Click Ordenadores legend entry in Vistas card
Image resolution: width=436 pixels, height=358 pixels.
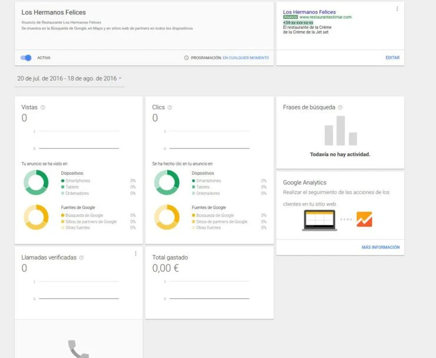75,193
